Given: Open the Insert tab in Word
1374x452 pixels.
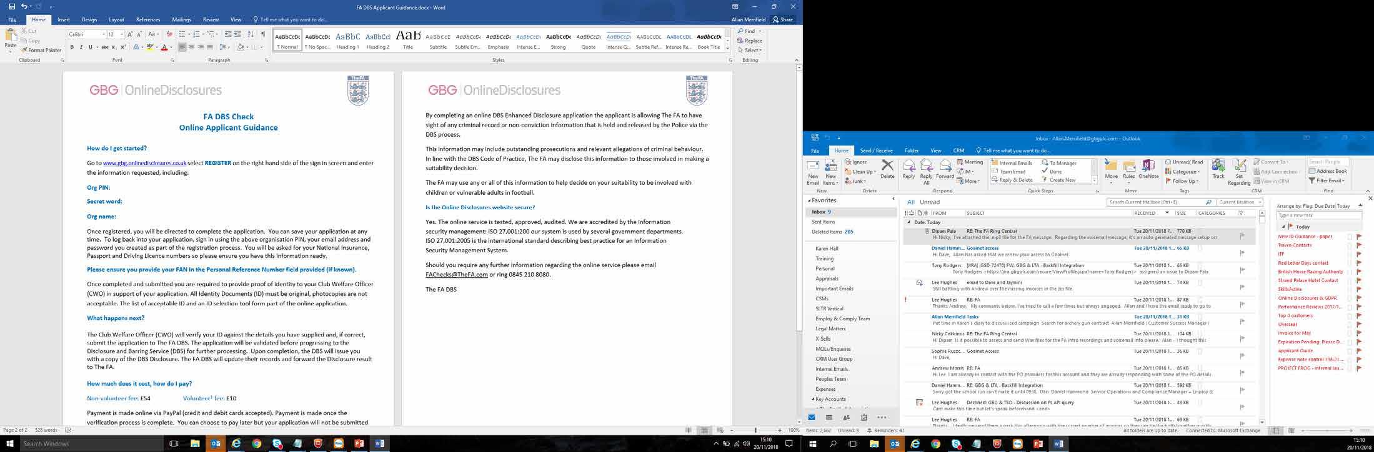Looking at the screenshot, I should pos(64,20).
